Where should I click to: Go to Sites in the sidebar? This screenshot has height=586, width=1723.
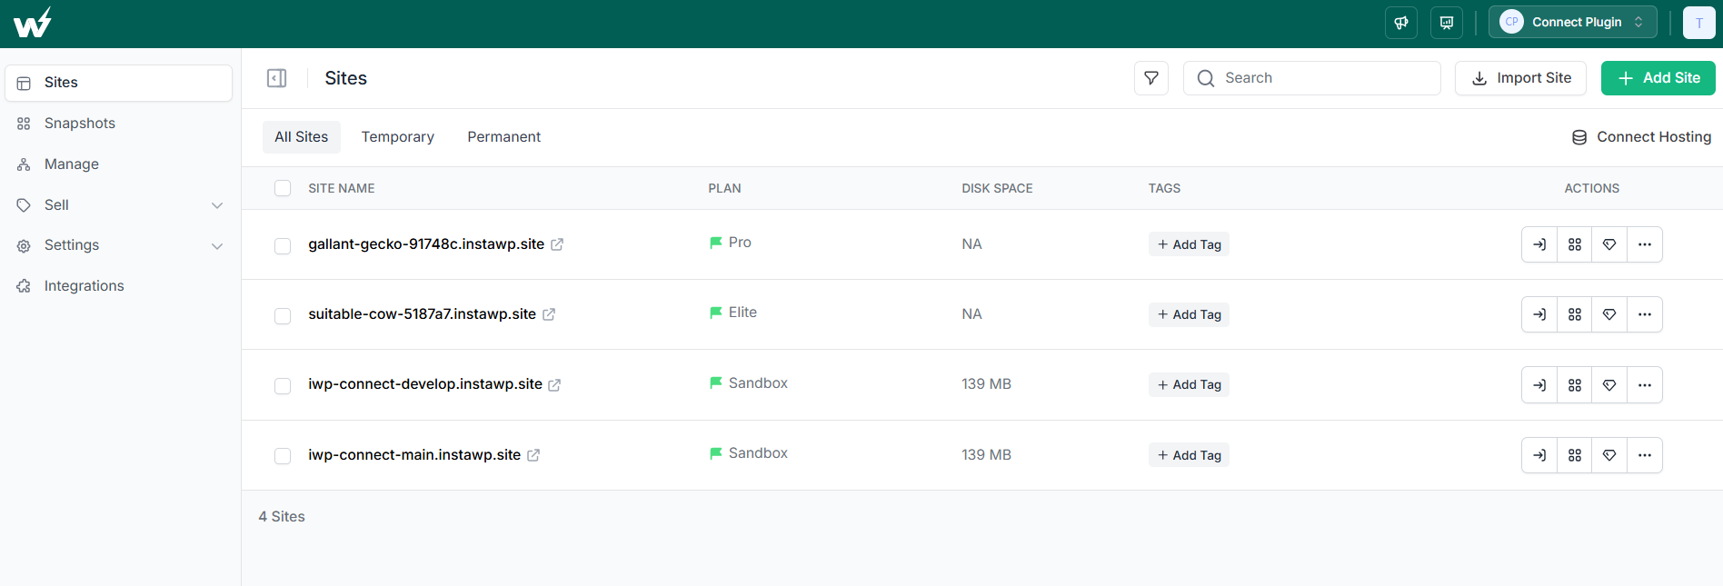[119, 83]
